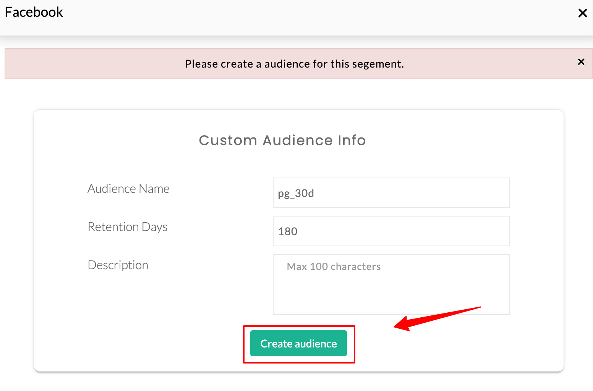Click the Custom Audience Info heading

(282, 140)
